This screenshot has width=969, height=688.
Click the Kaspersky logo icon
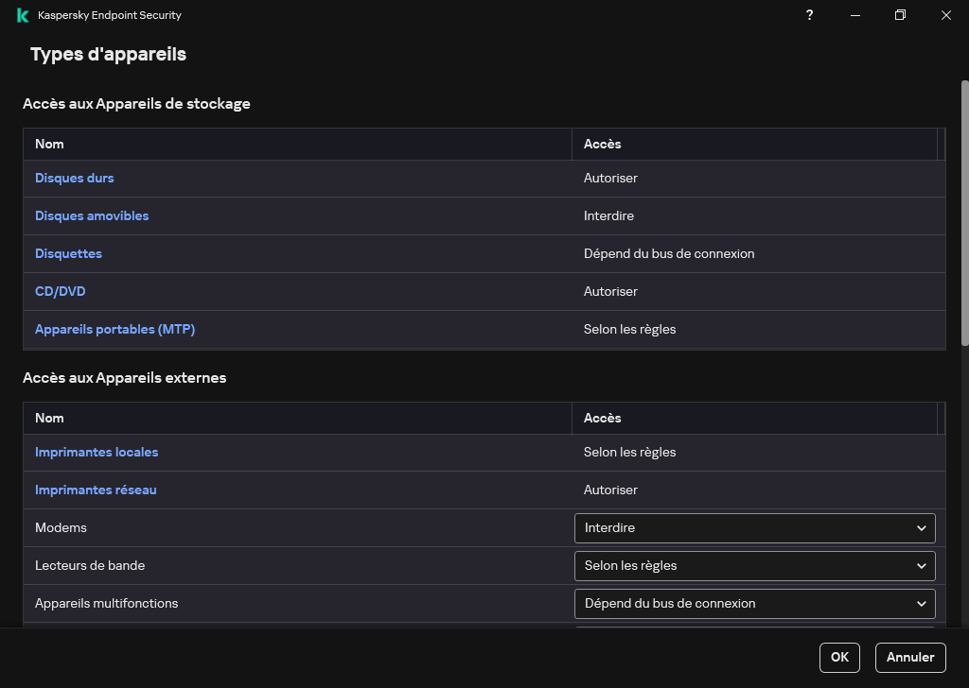(23, 15)
